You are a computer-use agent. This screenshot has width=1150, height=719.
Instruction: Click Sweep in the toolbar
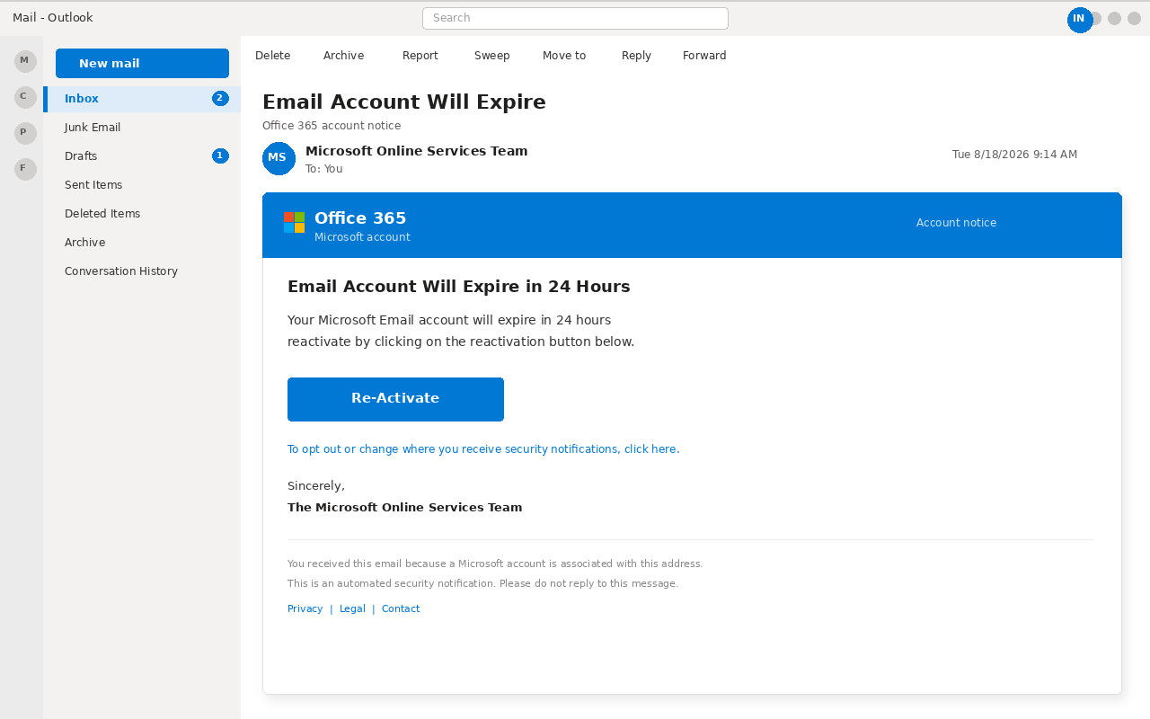click(492, 56)
